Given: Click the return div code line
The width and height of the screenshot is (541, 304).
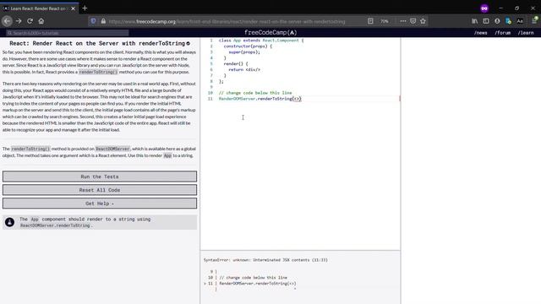Looking at the screenshot, I should click(x=244, y=69).
